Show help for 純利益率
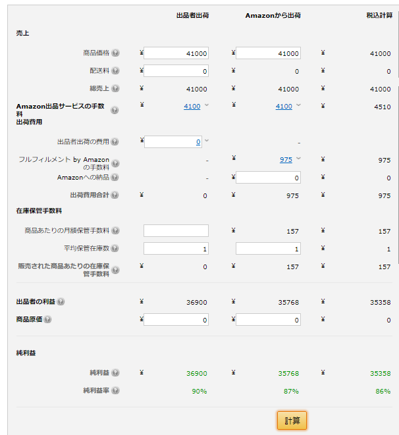The image size is (399, 435). (x=116, y=391)
